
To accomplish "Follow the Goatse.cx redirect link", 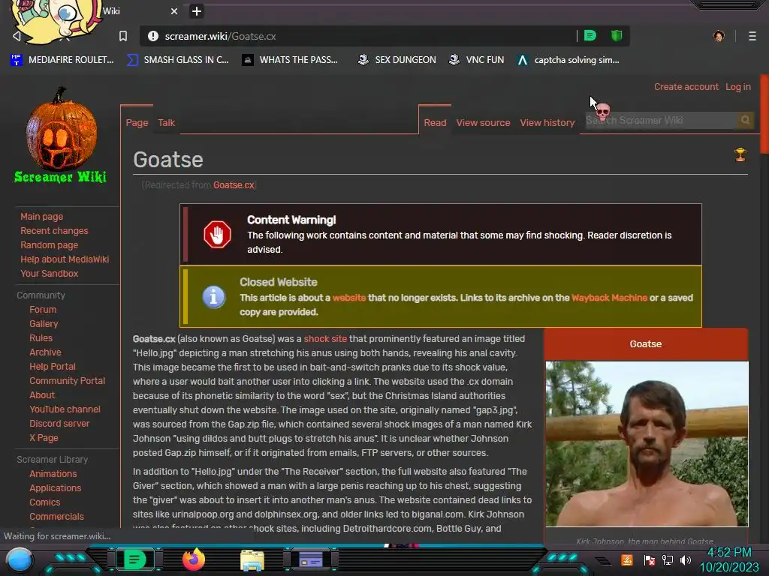I will point(234,185).
